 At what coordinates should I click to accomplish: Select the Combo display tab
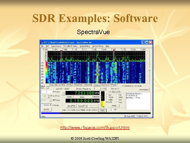(x=97, y=85)
